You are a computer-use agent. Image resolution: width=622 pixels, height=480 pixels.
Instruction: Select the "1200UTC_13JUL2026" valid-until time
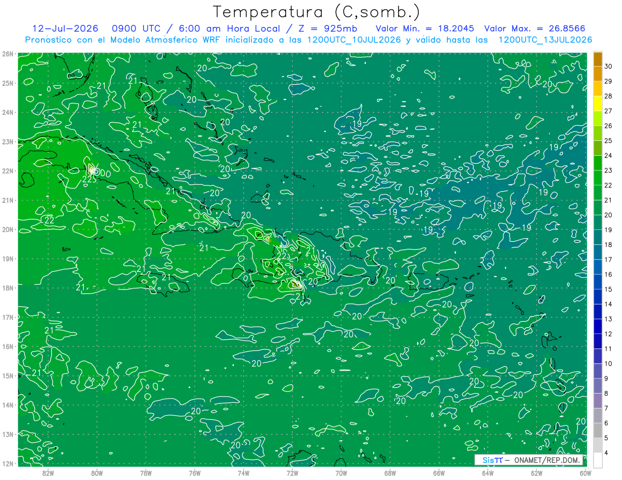[x=545, y=40]
